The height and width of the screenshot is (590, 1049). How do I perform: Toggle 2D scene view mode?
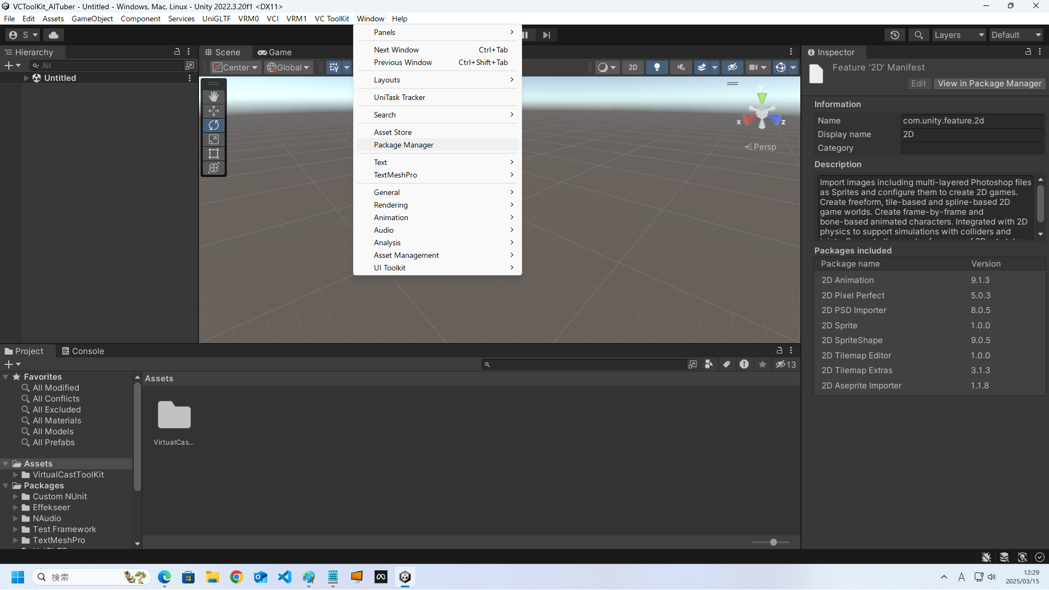633,67
